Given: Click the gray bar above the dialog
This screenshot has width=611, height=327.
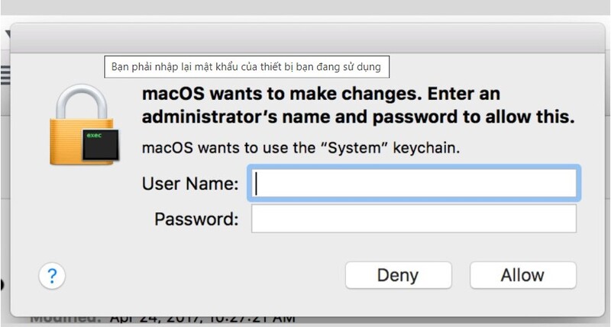Looking at the screenshot, I should (x=305, y=8).
